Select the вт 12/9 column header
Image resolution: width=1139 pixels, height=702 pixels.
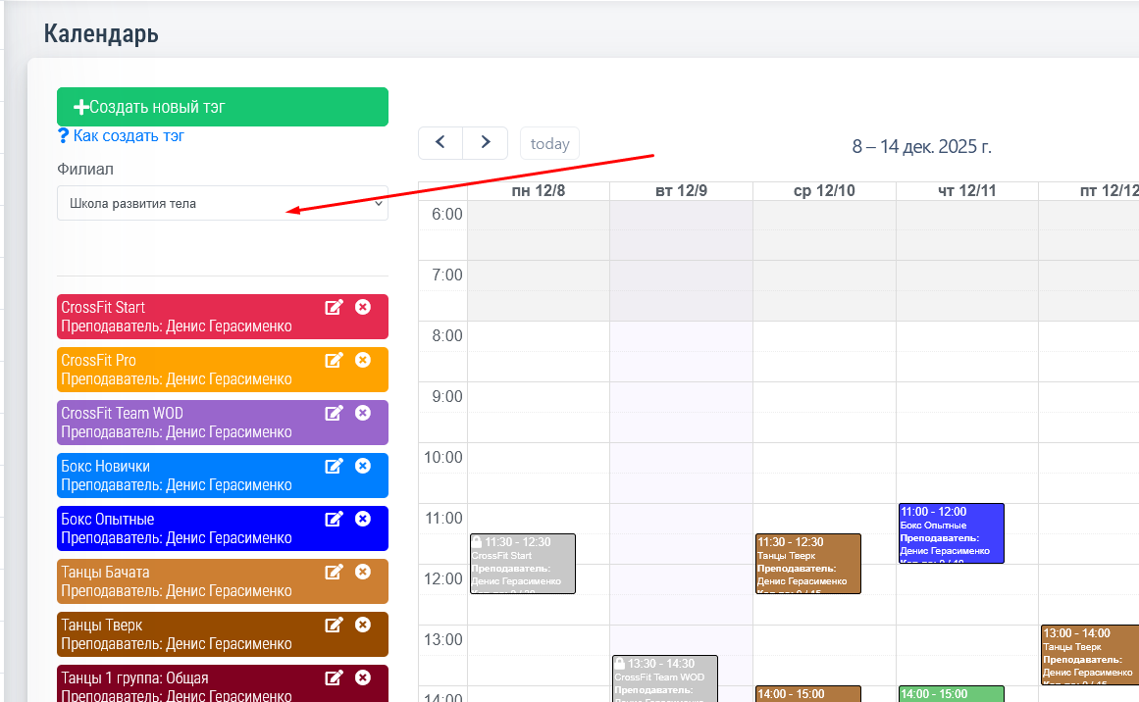[681, 191]
